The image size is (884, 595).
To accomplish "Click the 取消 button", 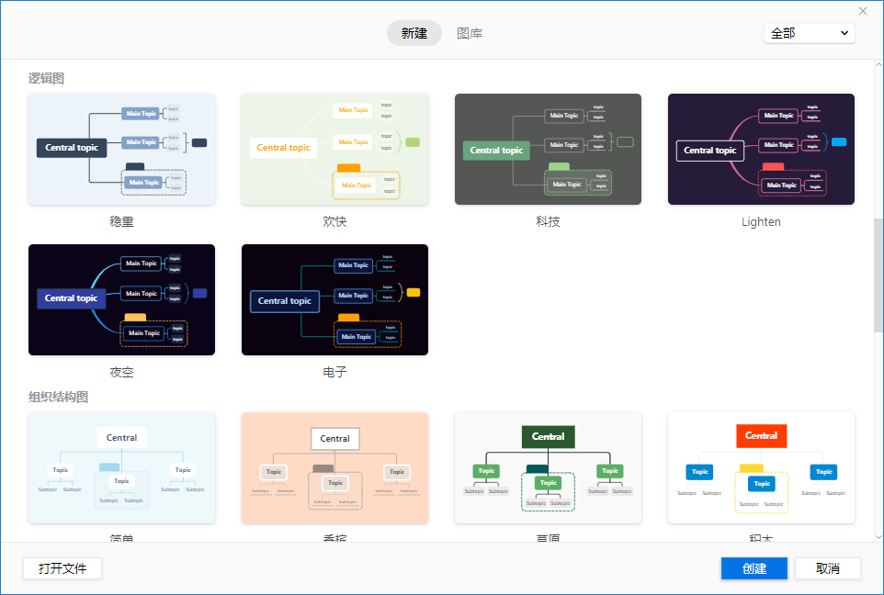I will (828, 568).
